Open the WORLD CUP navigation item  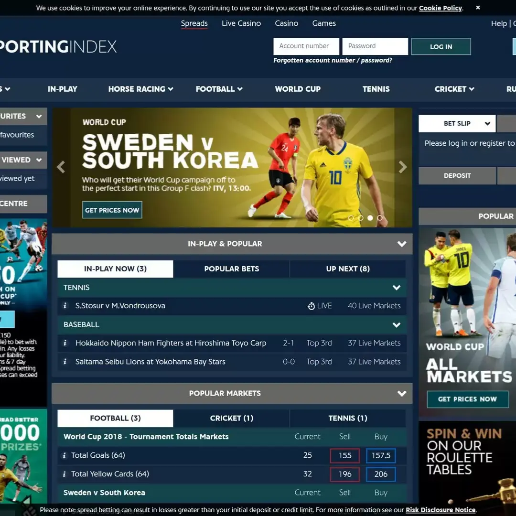(x=298, y=89)
